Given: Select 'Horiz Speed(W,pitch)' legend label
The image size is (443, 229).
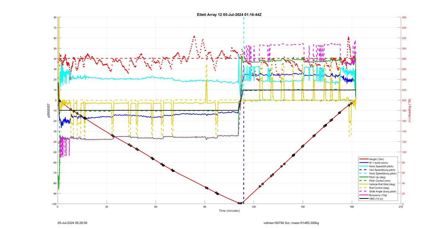Looking at the screenshot, I should click(381, 166).
